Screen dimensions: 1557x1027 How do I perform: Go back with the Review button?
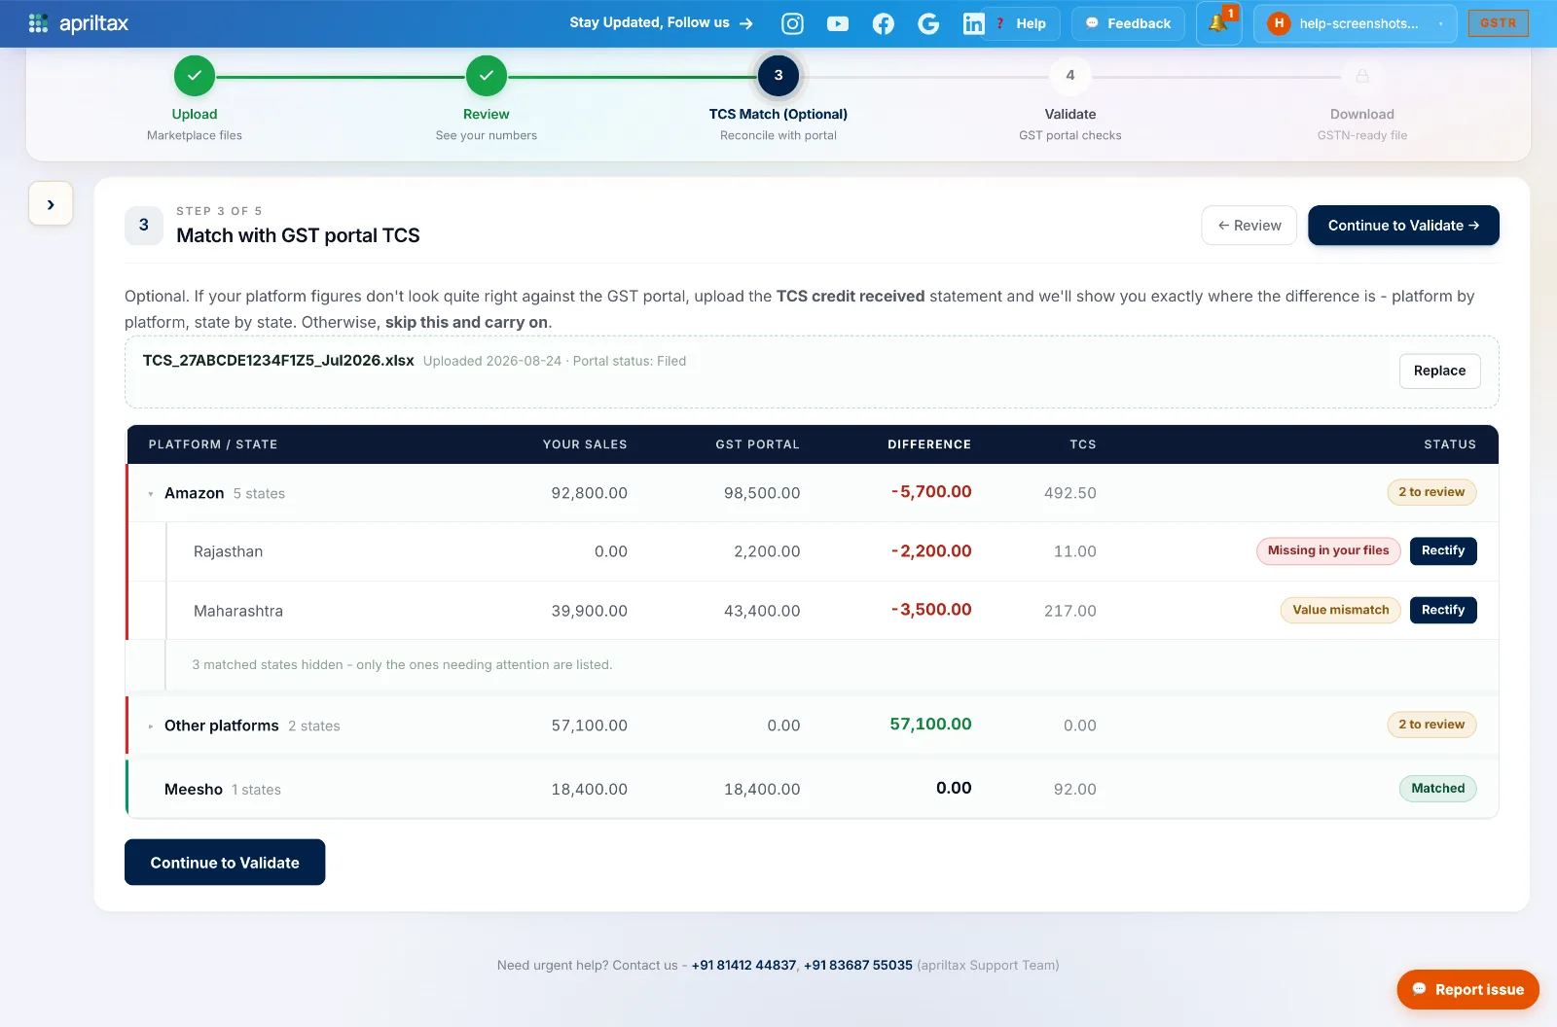pos(1249,226)
